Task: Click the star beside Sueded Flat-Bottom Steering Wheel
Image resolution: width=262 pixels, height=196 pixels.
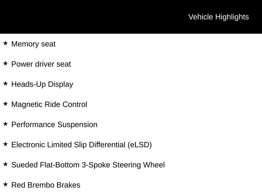Action: click(6, 164)
